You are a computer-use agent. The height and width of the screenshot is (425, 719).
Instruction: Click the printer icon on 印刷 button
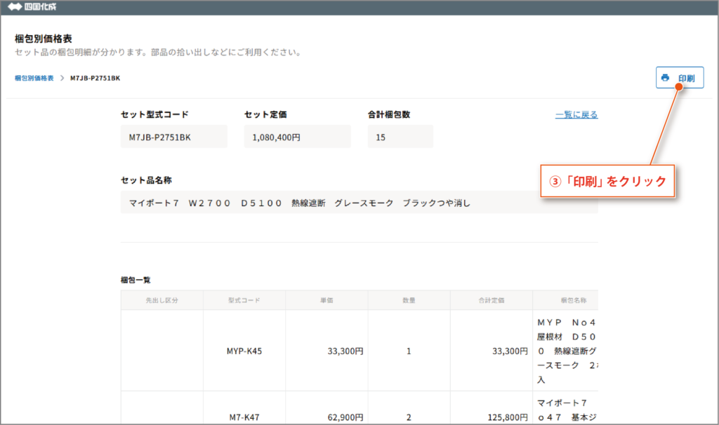(x=666, y=78)
